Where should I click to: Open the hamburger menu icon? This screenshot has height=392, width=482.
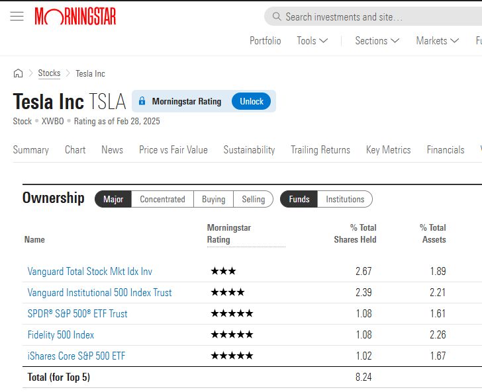point(17,16)
